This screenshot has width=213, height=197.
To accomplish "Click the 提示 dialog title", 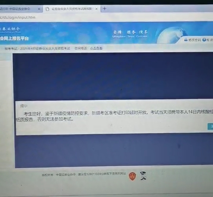I will point(24,106).
